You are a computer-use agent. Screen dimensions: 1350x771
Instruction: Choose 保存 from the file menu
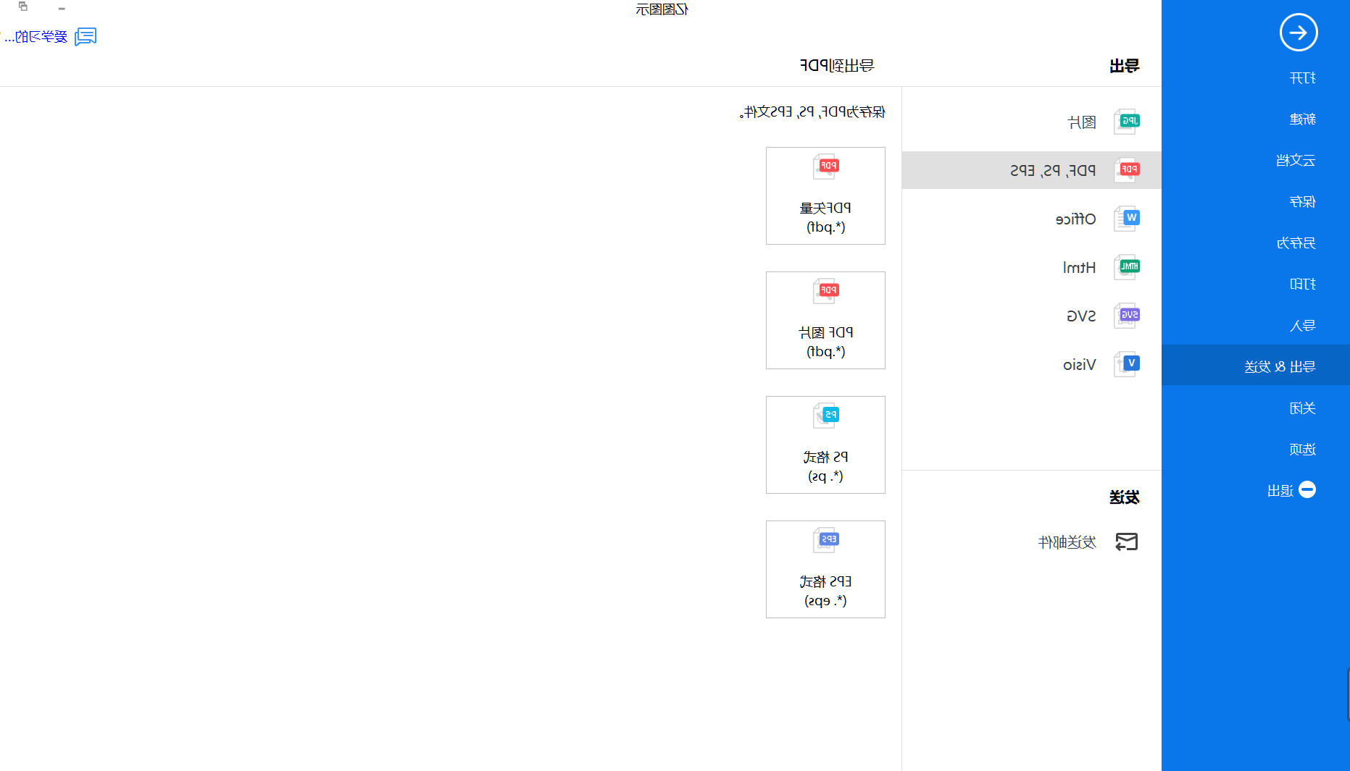[1302, 202]
